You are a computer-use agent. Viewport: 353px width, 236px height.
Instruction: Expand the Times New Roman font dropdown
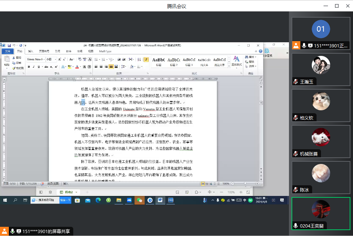[44, 60]
